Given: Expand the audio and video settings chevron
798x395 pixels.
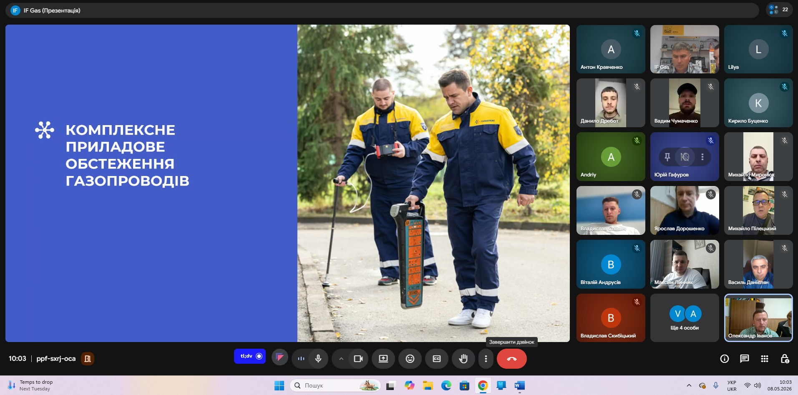Looking at the screenshot, I should point(341,359).
